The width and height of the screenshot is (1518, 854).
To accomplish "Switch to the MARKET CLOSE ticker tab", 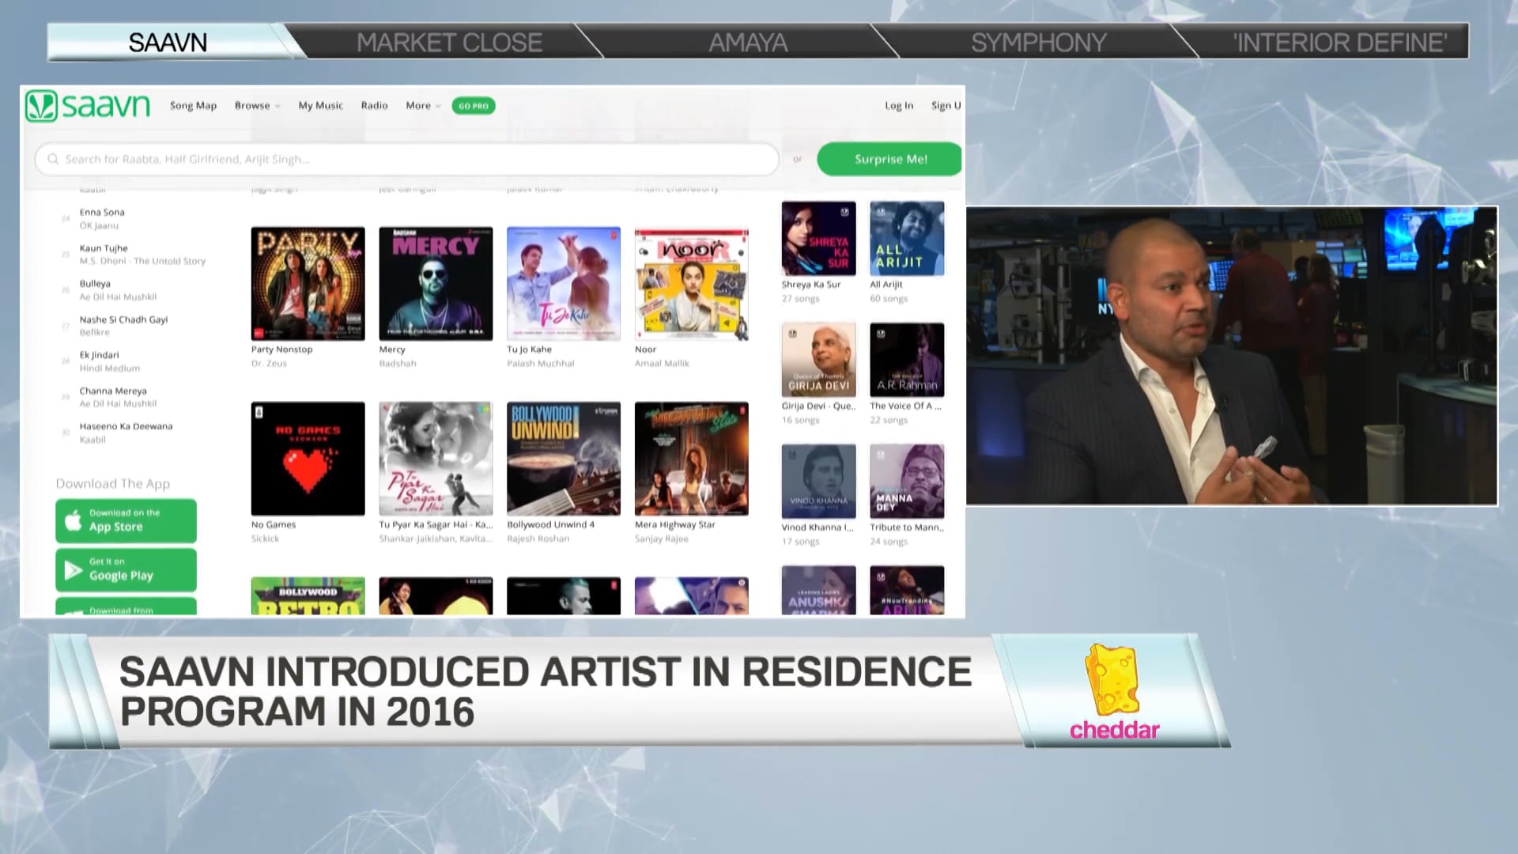I will [449, 43].
